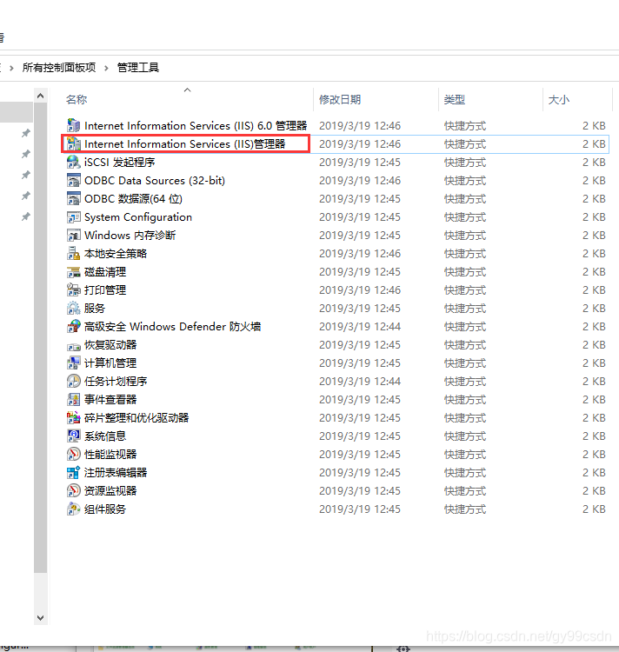Select the 计算机管理 icon
The image size is (619, 652).
tap(74, 363)
